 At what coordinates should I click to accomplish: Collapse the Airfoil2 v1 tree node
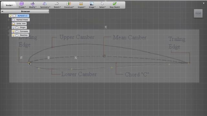point(6,16)
